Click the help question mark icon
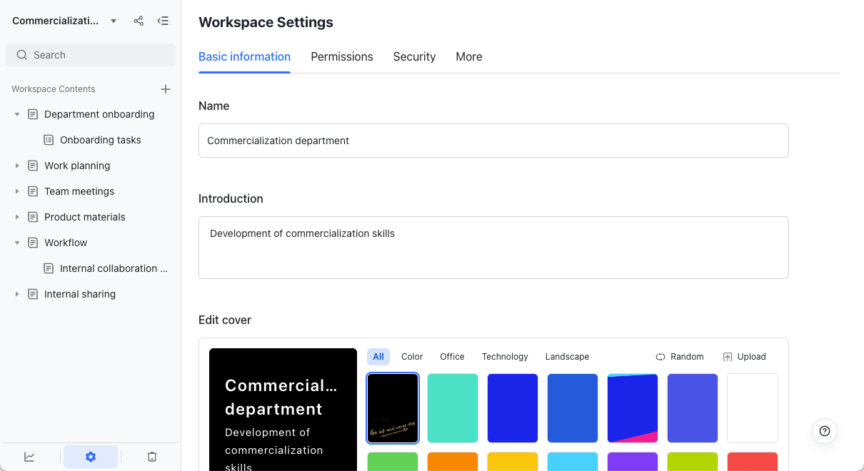 coord(825,430)
